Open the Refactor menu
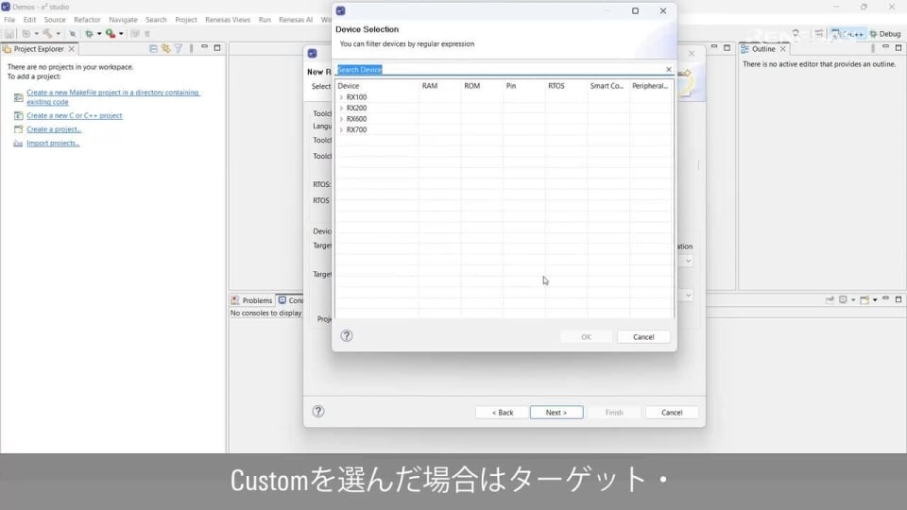The width and height of the screenshot is (907, 510). click(87, 20)
